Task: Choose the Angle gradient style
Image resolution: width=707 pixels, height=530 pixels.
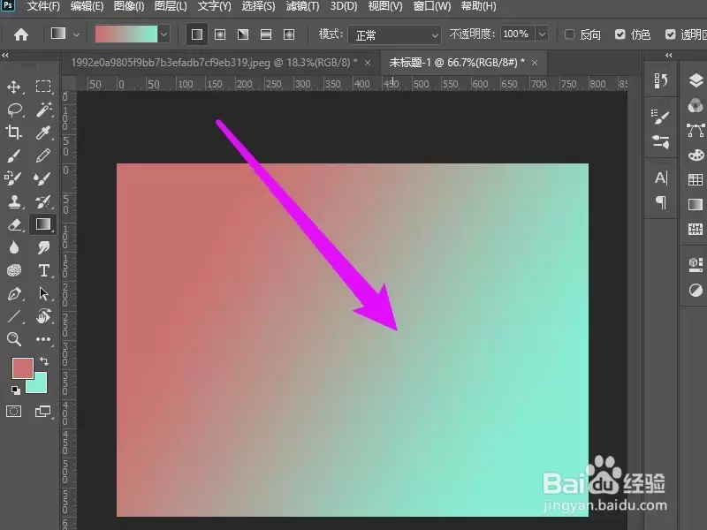Action: [243, 34]
